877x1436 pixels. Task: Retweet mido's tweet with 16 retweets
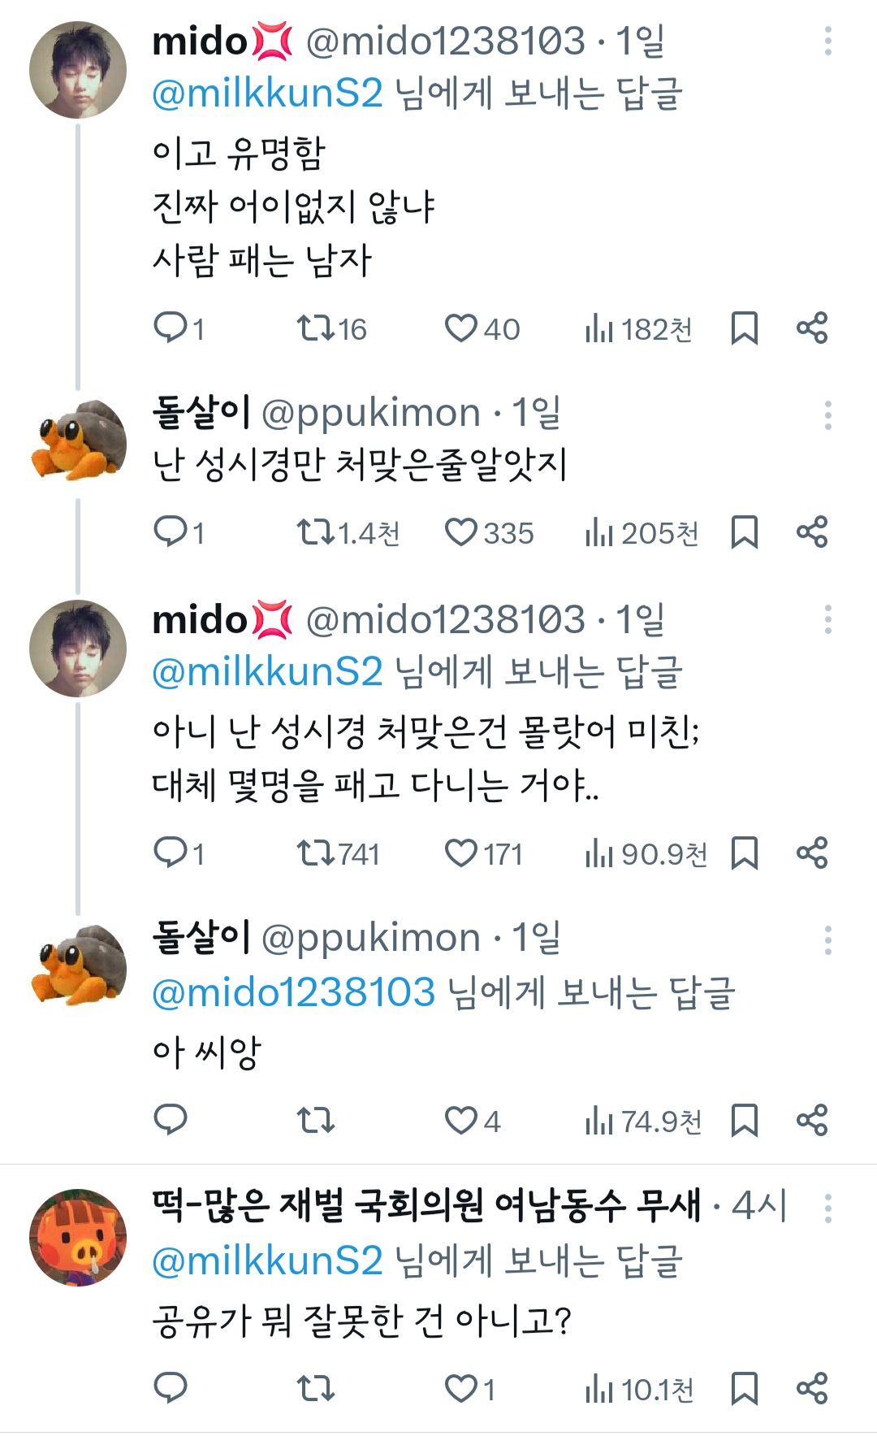pos(315,328)
